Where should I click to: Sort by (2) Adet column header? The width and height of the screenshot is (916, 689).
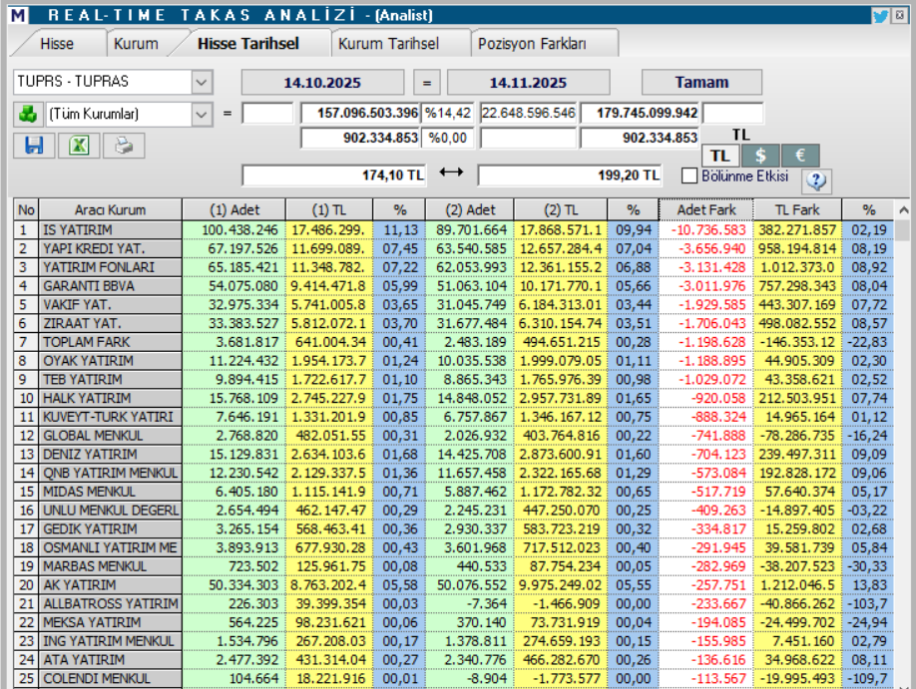tap(470, 210)
